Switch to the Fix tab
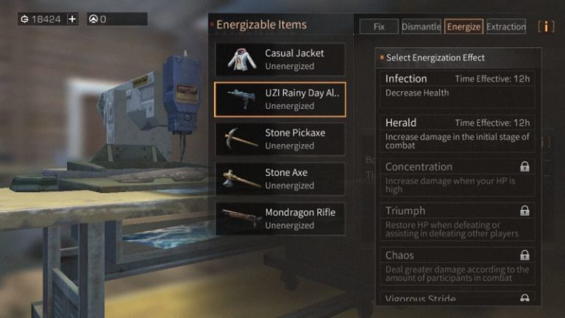The height and width of the screenshot is (318, 565). (379, 26)
